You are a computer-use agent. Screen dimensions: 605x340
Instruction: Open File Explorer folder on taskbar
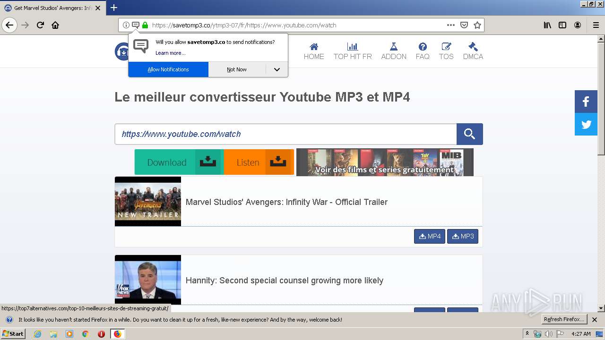pyautogui.click(x=53, y=334)
